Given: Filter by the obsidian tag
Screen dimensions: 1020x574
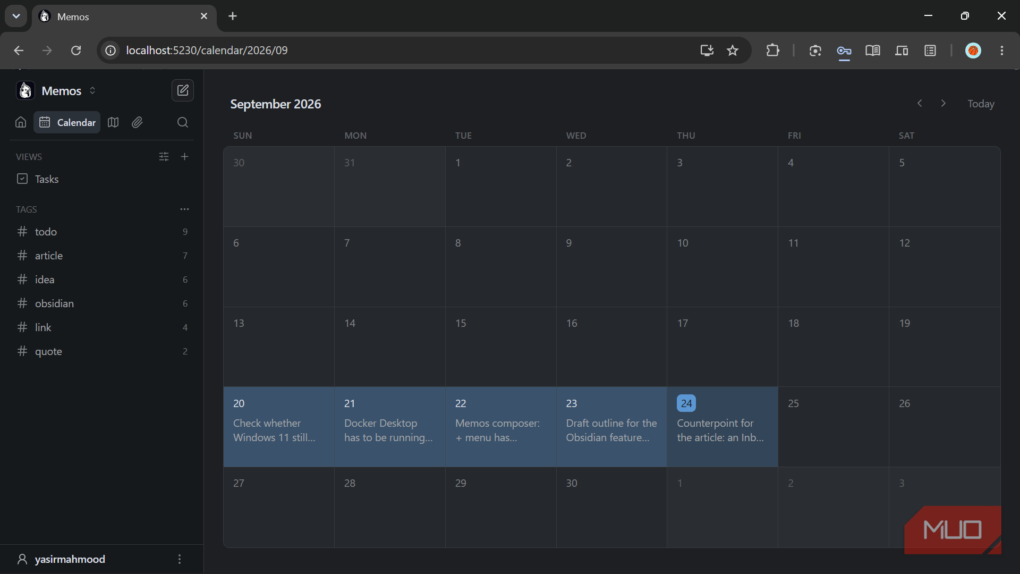Looking at the screenshot, I should (102, 303).
